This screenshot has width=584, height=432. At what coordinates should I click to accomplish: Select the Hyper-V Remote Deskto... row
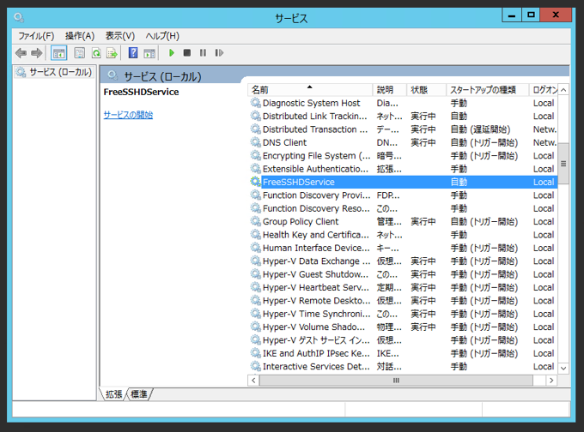(403, 300)
